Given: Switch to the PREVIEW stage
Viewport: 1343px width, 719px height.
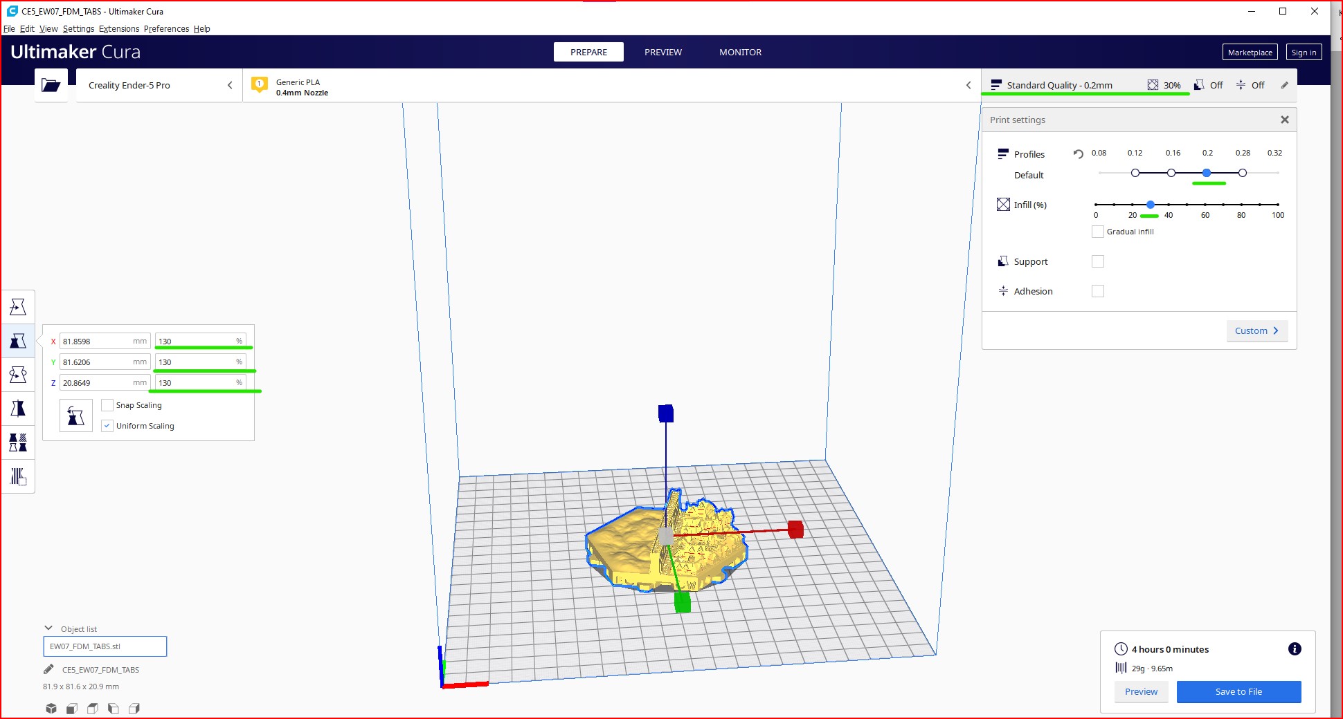Looking at the screenshot, I should [x=663, y=52].
